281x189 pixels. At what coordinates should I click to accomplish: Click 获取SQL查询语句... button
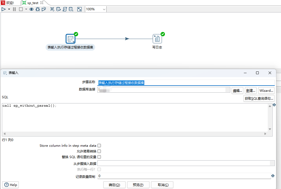(x=259, y=99)
